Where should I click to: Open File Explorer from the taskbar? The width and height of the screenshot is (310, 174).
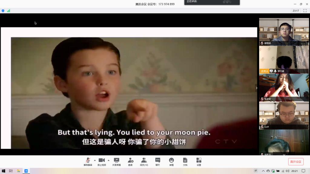(x=18, y=171)
